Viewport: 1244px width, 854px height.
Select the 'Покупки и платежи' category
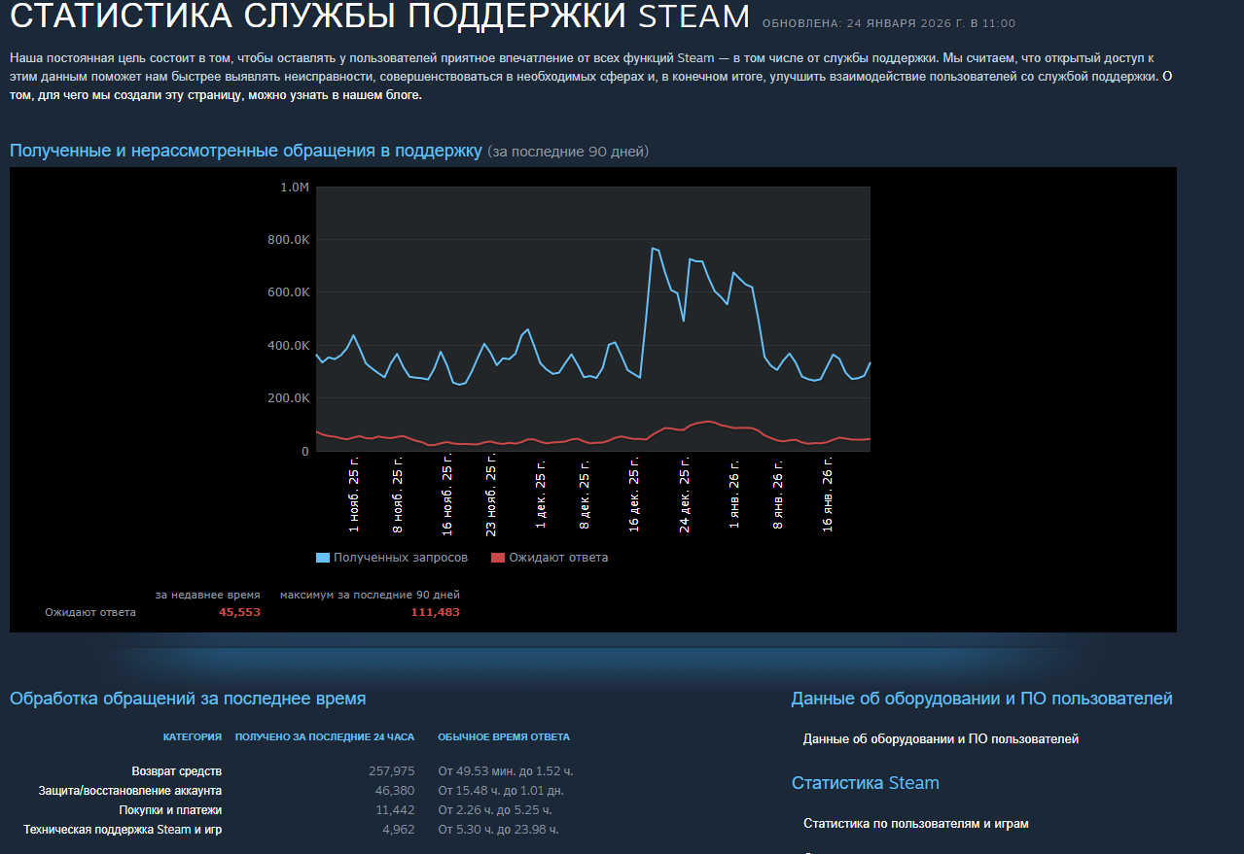170,810
